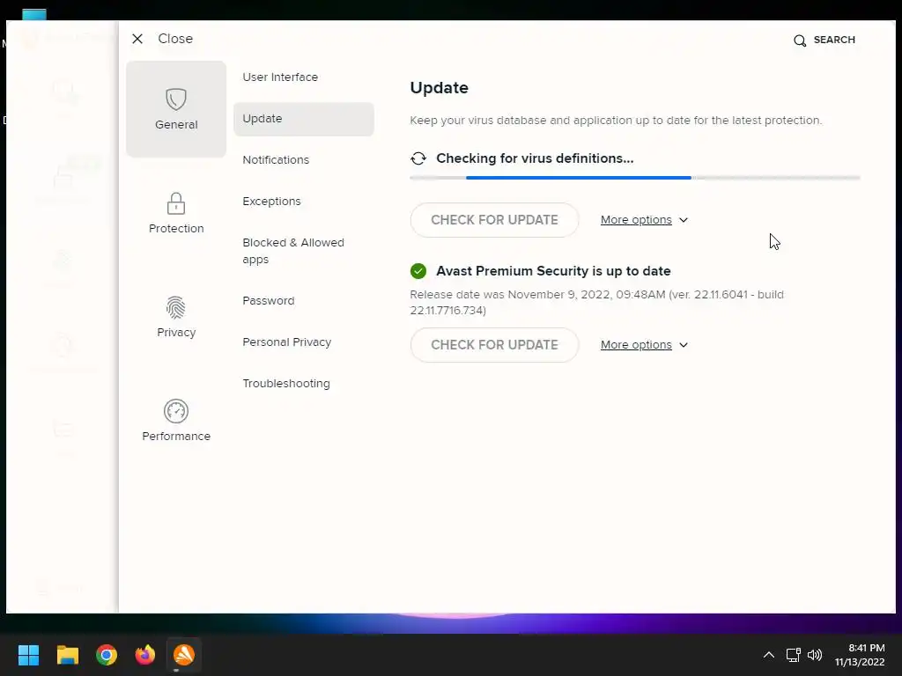Click the refresh icon next to Checking for virus definitions
The height and width of the screenshot is (676, 902).
tap(418, 158)
